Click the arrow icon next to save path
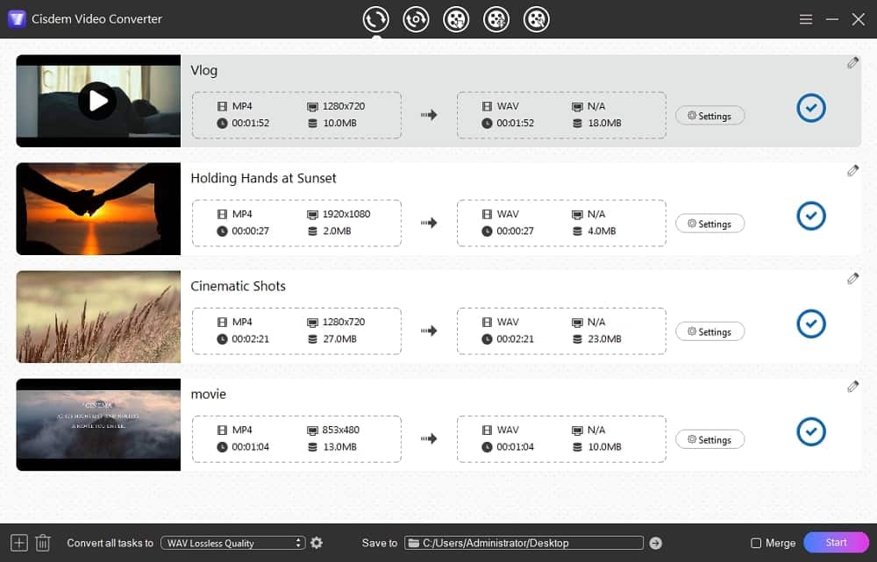This screenshot has height=562, width=877. pos(655,543)
